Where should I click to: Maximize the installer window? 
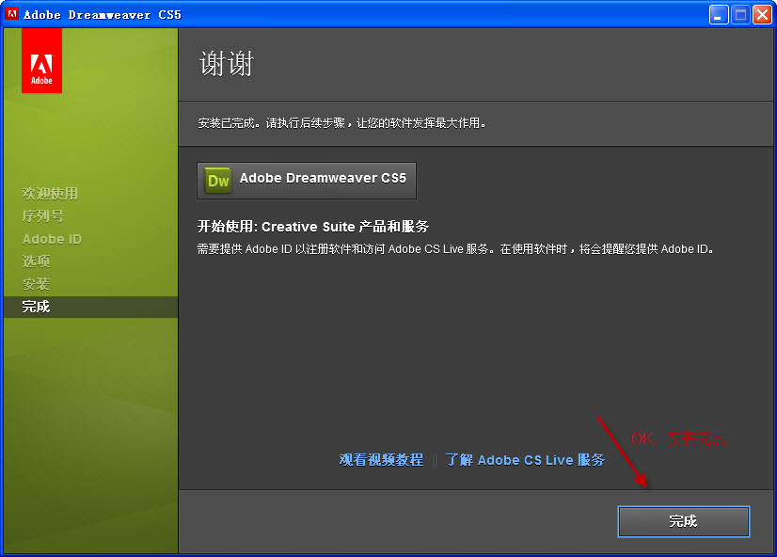tap(740, 15)
